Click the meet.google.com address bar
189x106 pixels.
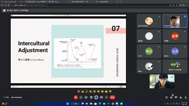click(89, 5)
